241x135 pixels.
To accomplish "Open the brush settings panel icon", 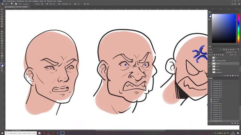I will tap(16, 4).
